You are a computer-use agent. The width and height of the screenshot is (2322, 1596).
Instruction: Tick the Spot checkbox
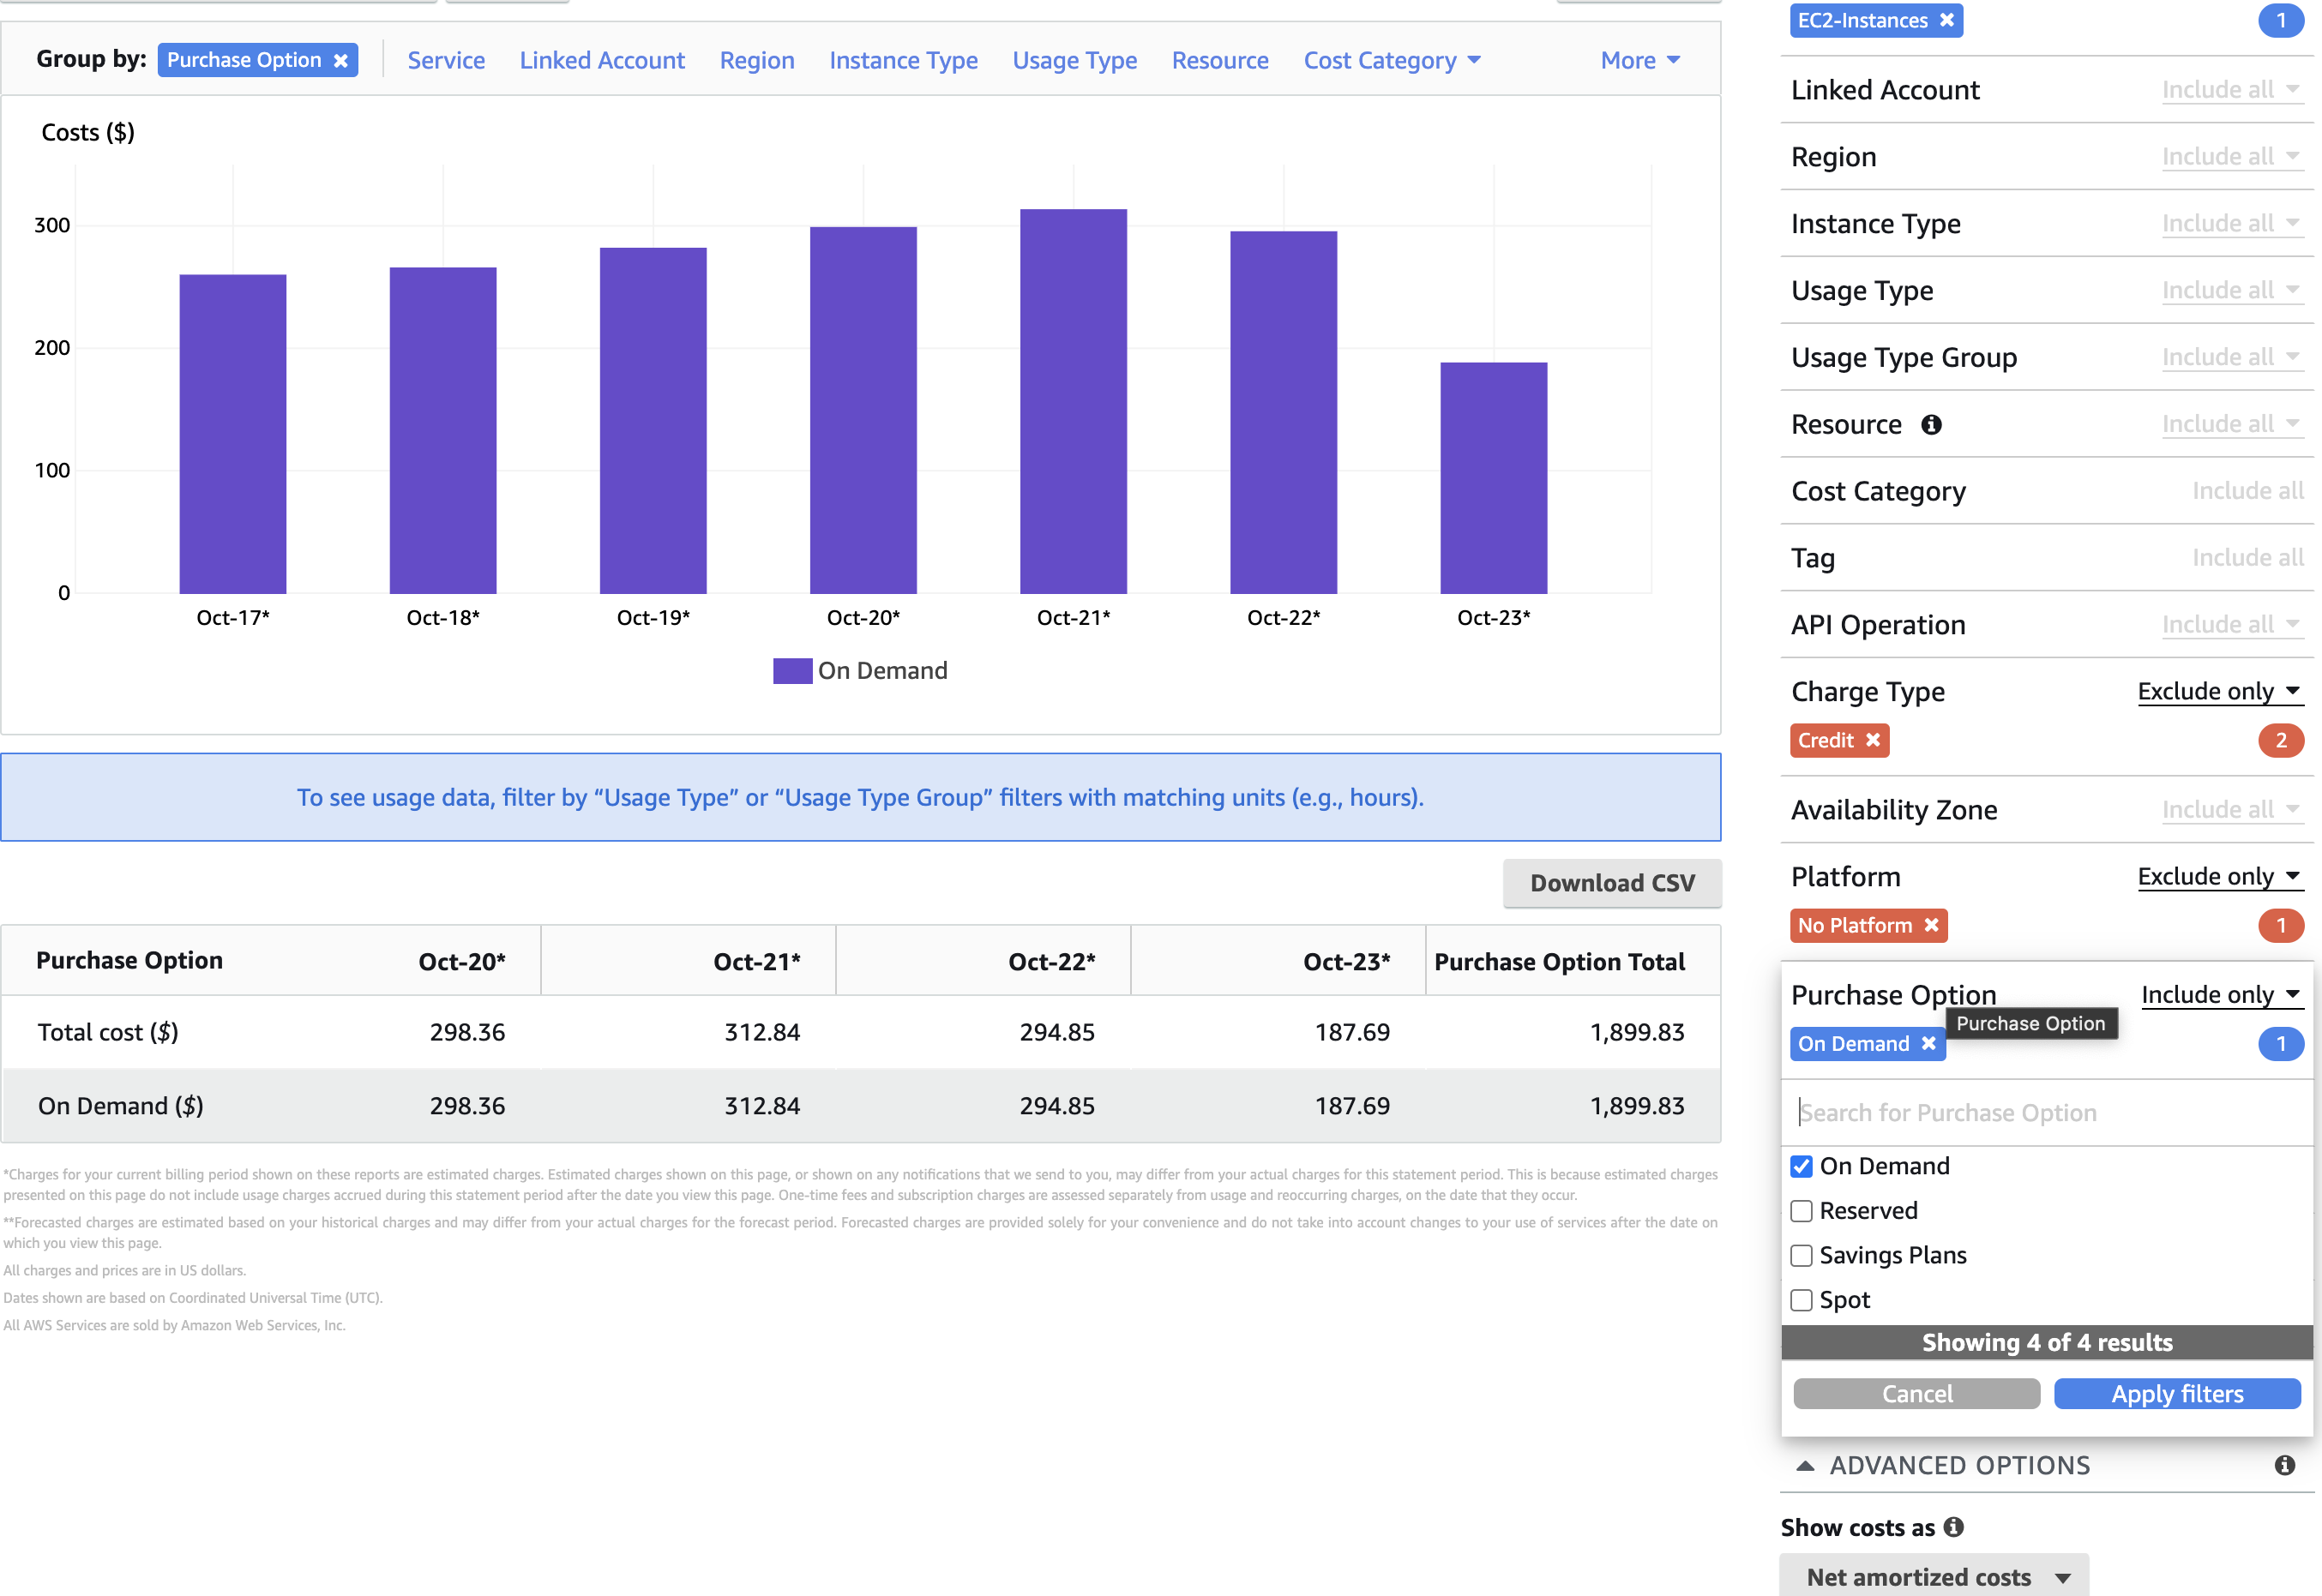click(x=1802, y=1300)
